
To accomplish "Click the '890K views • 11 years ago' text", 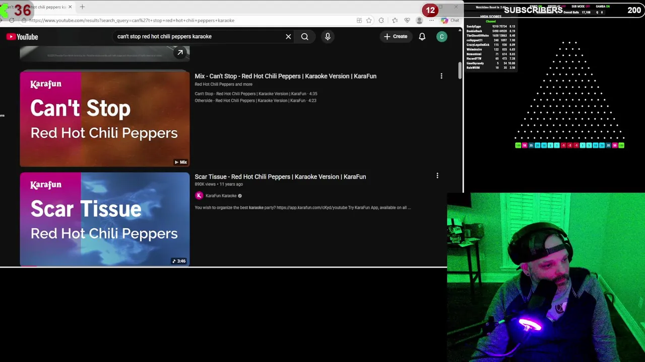I will (219, 184).
